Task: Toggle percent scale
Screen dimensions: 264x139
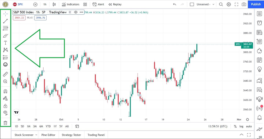Action: (235, 126)
